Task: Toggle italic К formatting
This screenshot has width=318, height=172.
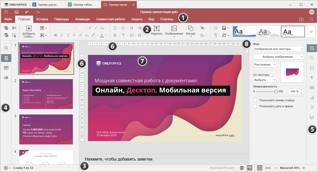Action: [62, 35]
